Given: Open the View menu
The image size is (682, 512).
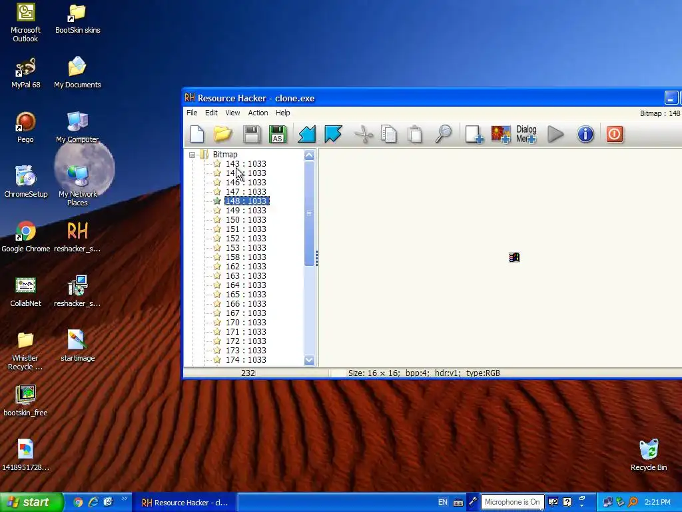Looking at the screenshot, I should point(232,113).
